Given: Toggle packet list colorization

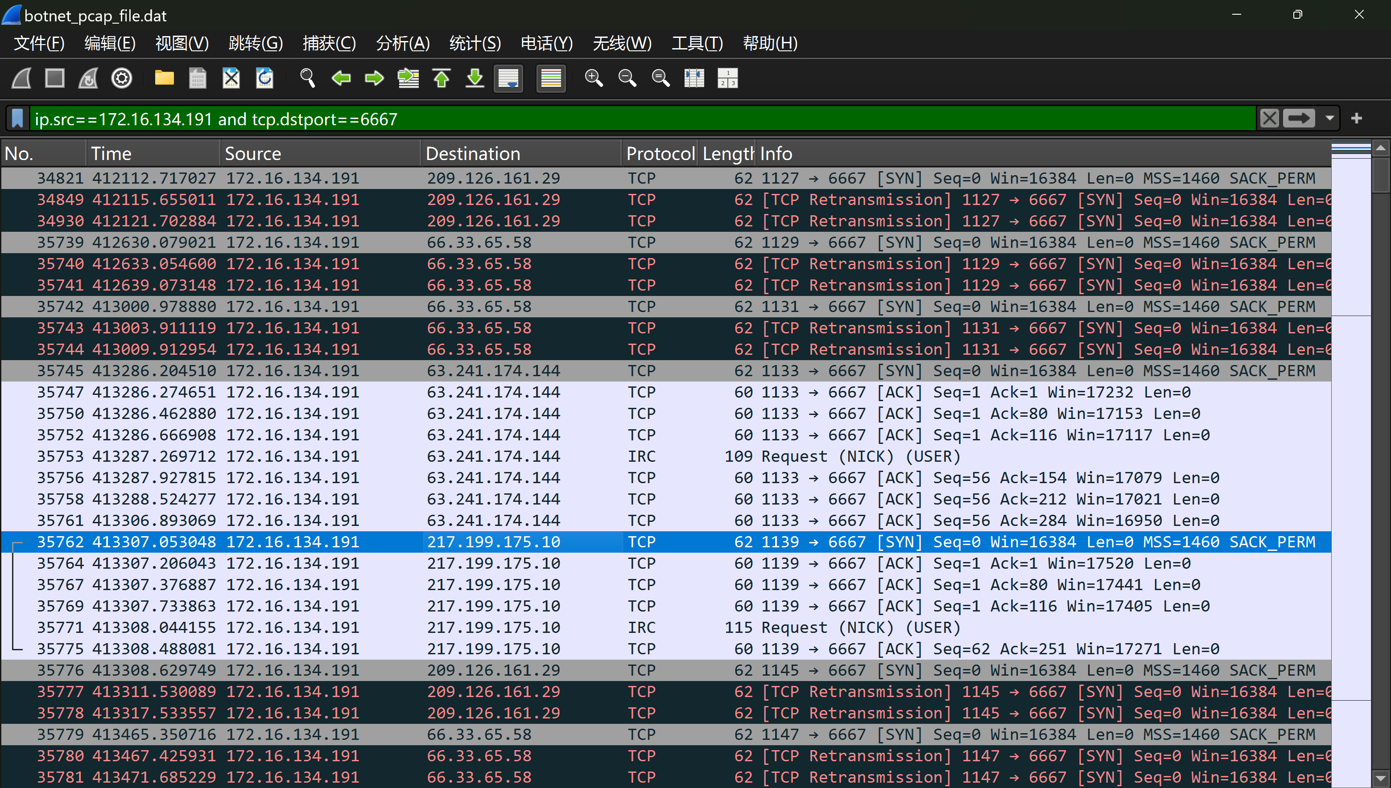Looking at the screenshot, I should tap(551, 78).
